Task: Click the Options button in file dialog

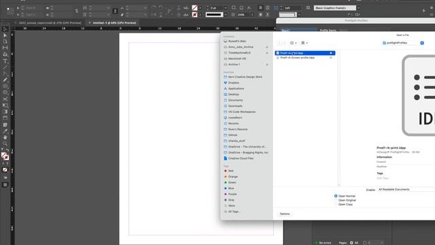Action: [285, 214]
